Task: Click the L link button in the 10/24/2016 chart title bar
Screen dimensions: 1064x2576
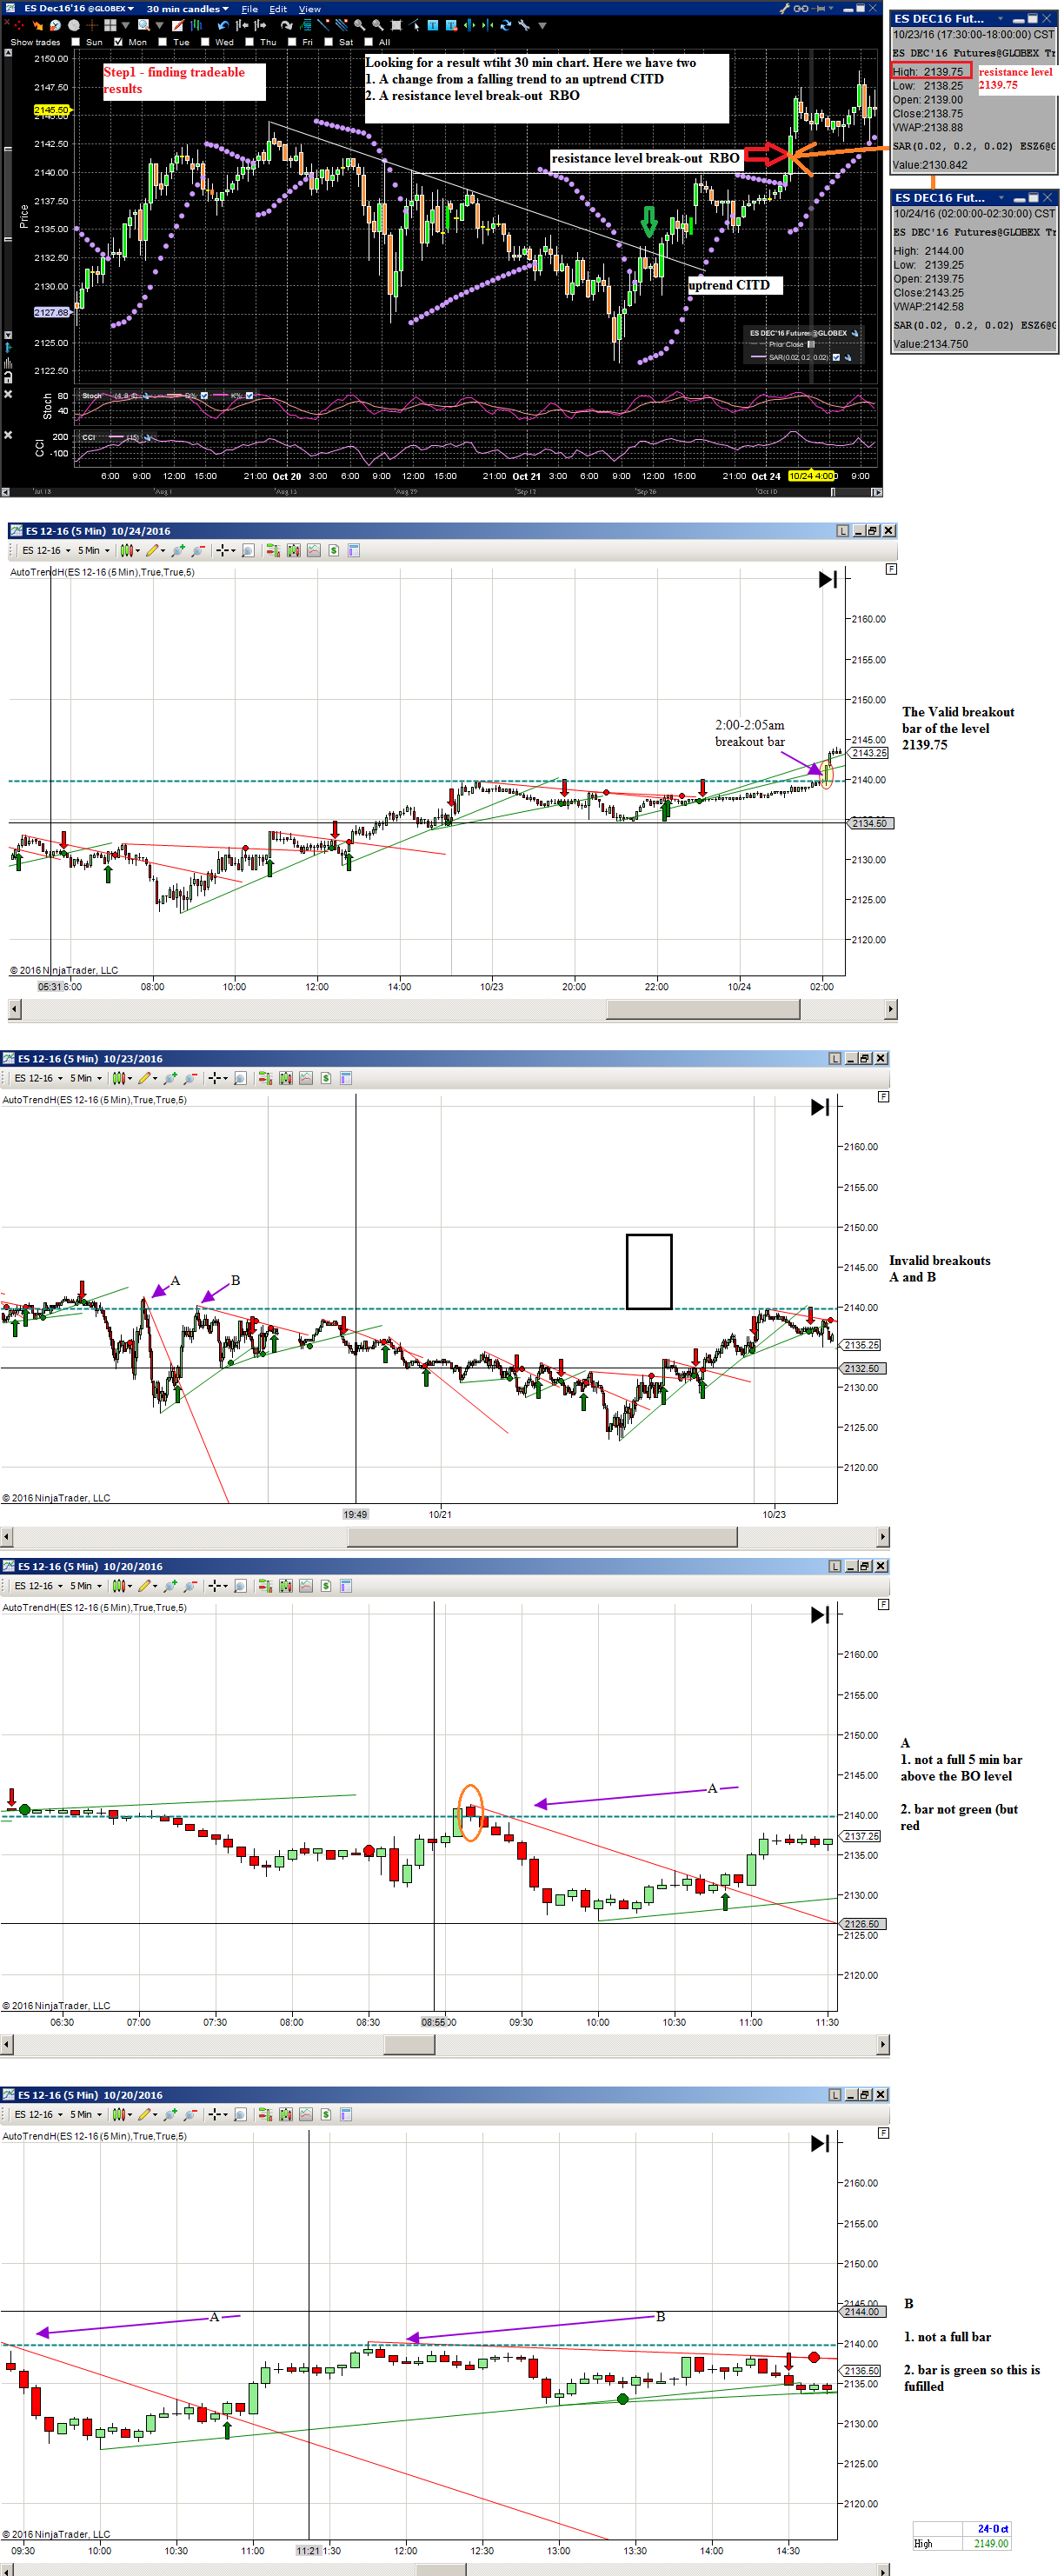Action: coord(843,531)
